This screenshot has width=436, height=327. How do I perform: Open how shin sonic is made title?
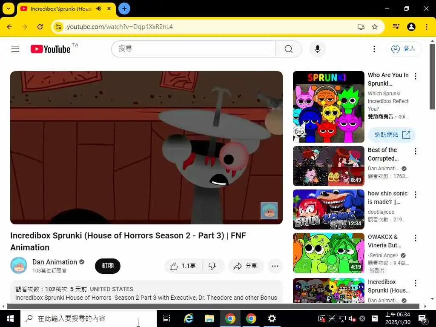(387, 198)
